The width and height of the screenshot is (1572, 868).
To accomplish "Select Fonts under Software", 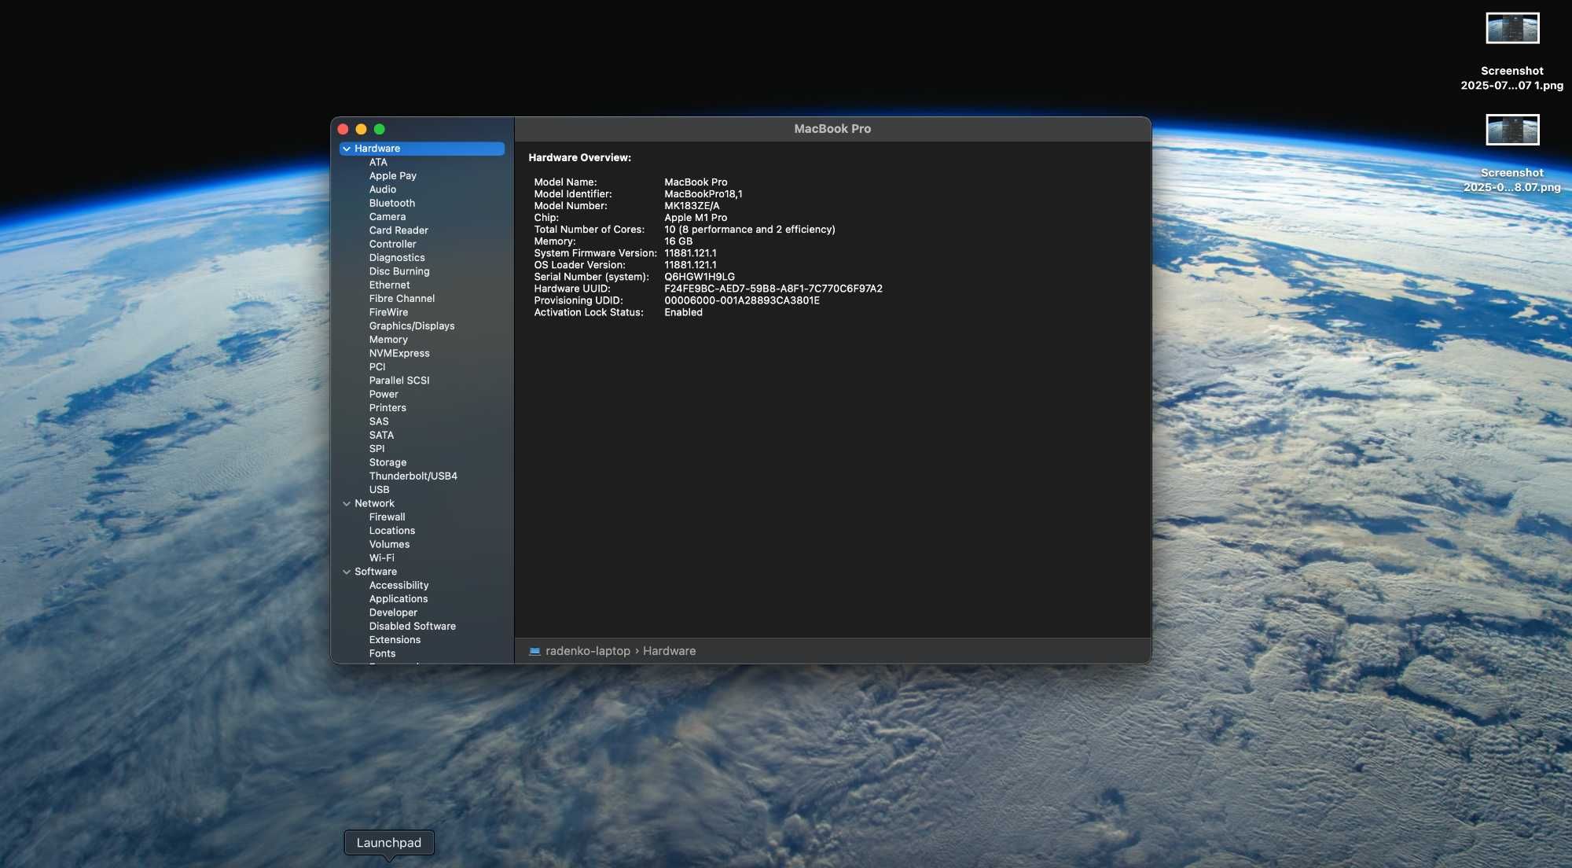I will tap(382, 654).
